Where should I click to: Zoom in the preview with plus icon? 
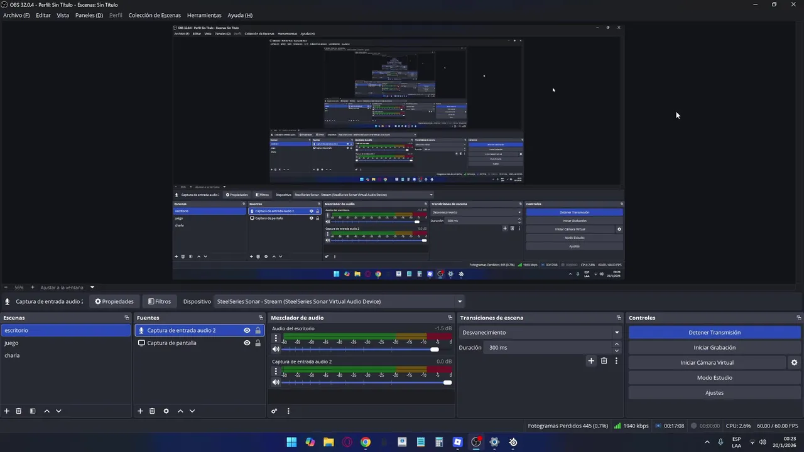pos(33,288)
